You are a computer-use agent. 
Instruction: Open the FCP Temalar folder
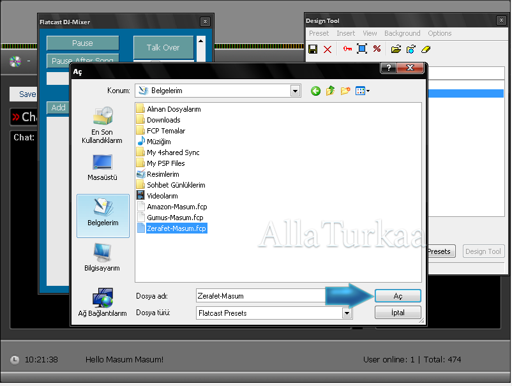point(166,131)
